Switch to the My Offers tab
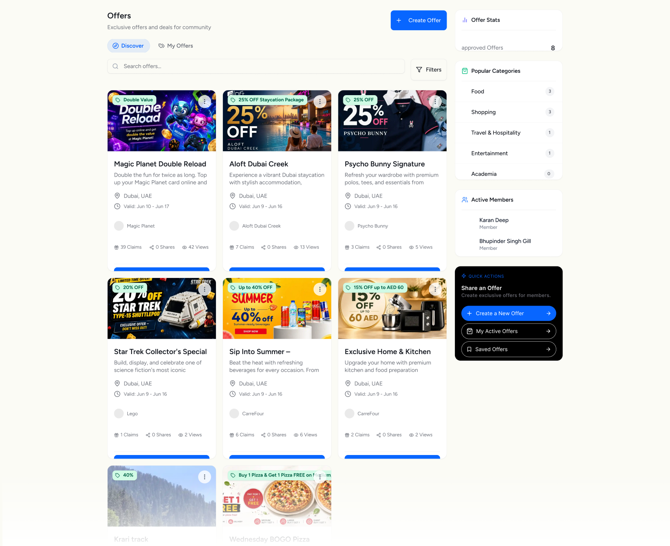Screen dimensions: 670x546 [x=176, y=46]
